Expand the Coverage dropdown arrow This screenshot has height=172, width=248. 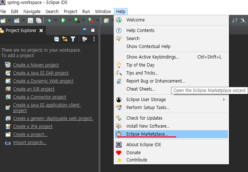83,20
